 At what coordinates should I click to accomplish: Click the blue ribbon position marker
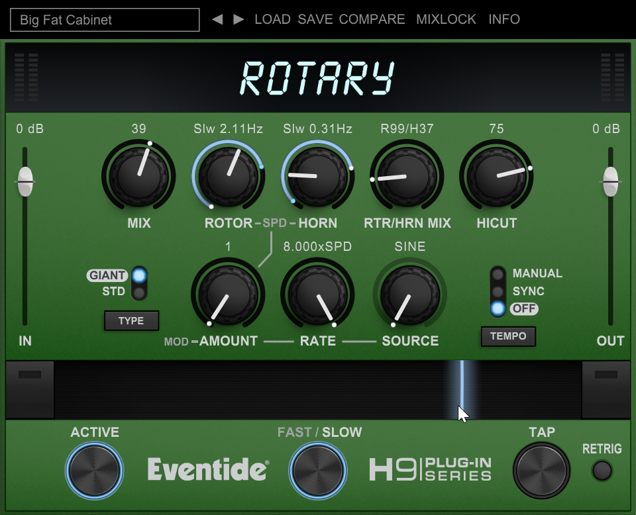pos(462,389)
